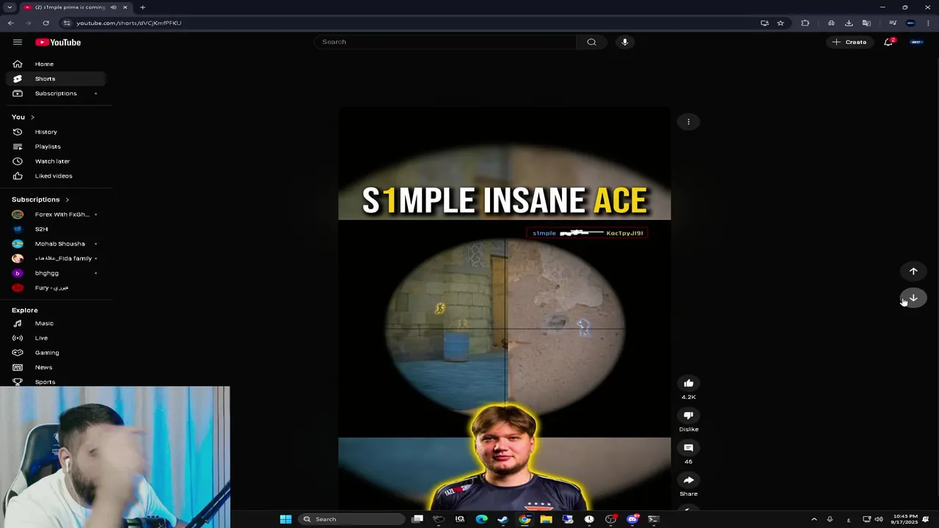Image resolution: width=939 pixels, height=528 pixels.
Task: Open Mohab Shousha channel
Action: [x=56, y=243]
